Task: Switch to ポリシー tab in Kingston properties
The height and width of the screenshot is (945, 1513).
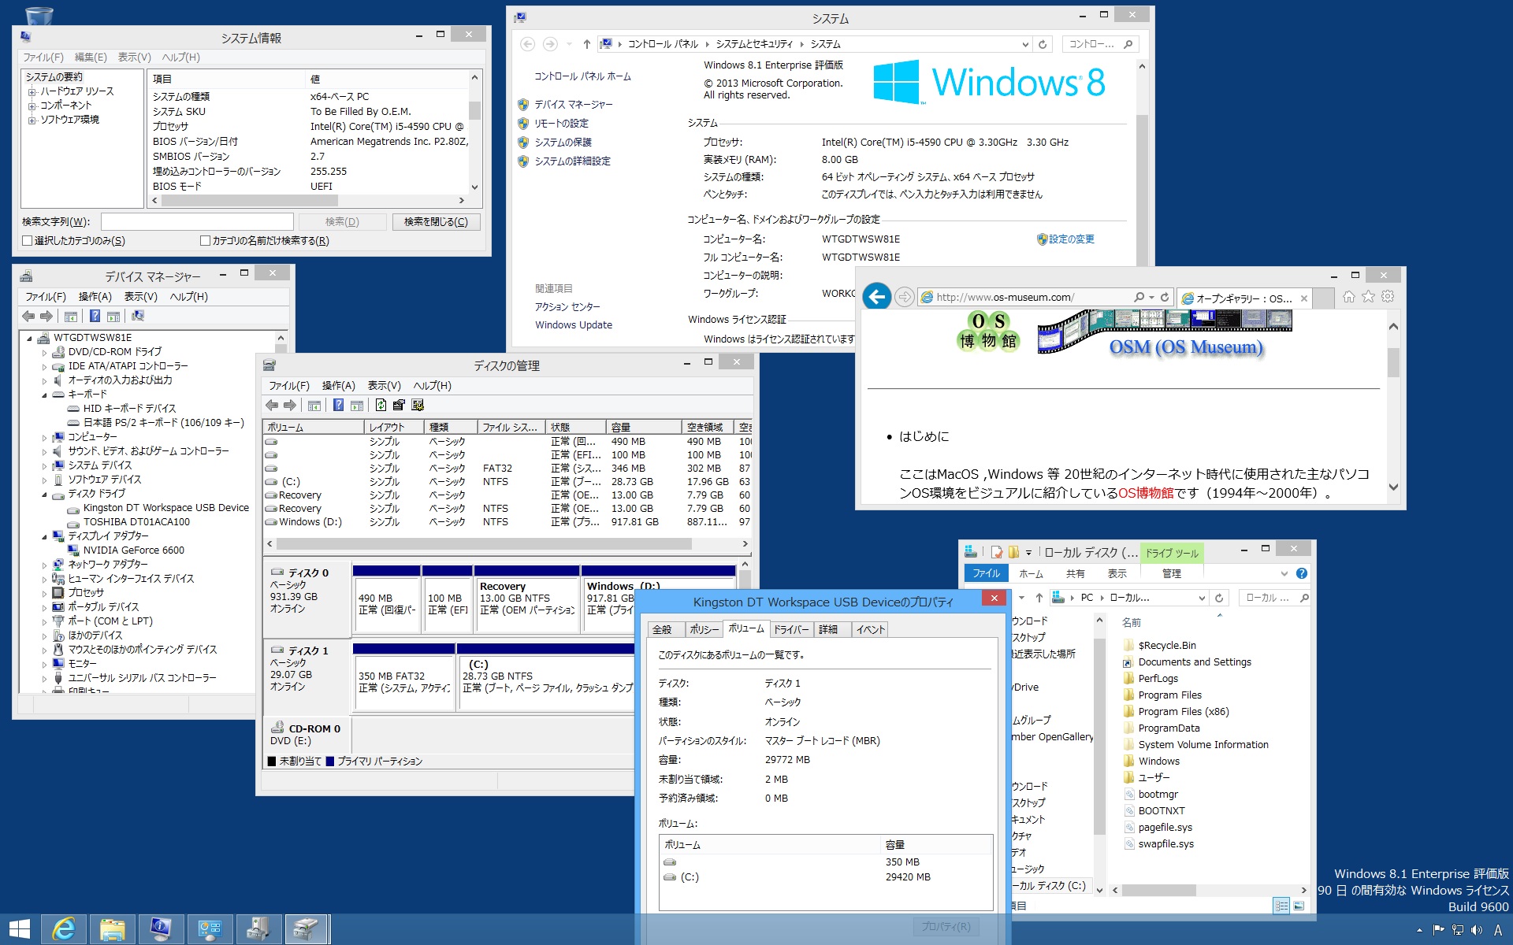Action: pos(704,629)
